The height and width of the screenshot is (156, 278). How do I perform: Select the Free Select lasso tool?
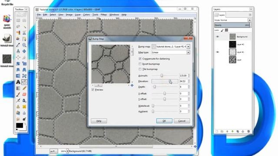click(18, 26)
